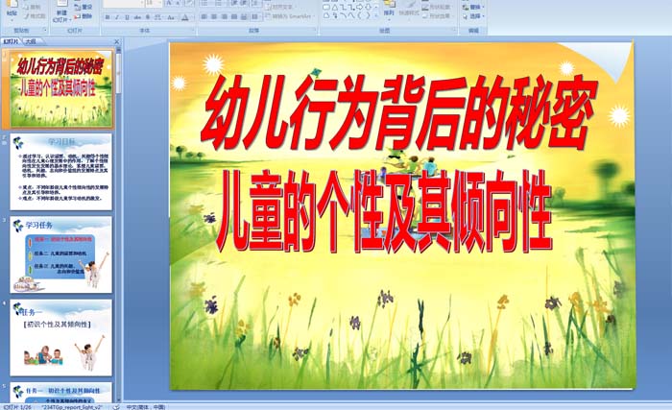Select the down arrow shape
Image resolution: width=672 pixels, height=410 pixels.
tap(368, 8)
